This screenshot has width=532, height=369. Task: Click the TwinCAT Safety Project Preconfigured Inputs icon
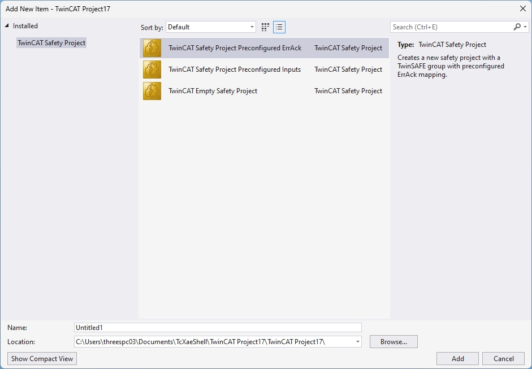point(152,70)
